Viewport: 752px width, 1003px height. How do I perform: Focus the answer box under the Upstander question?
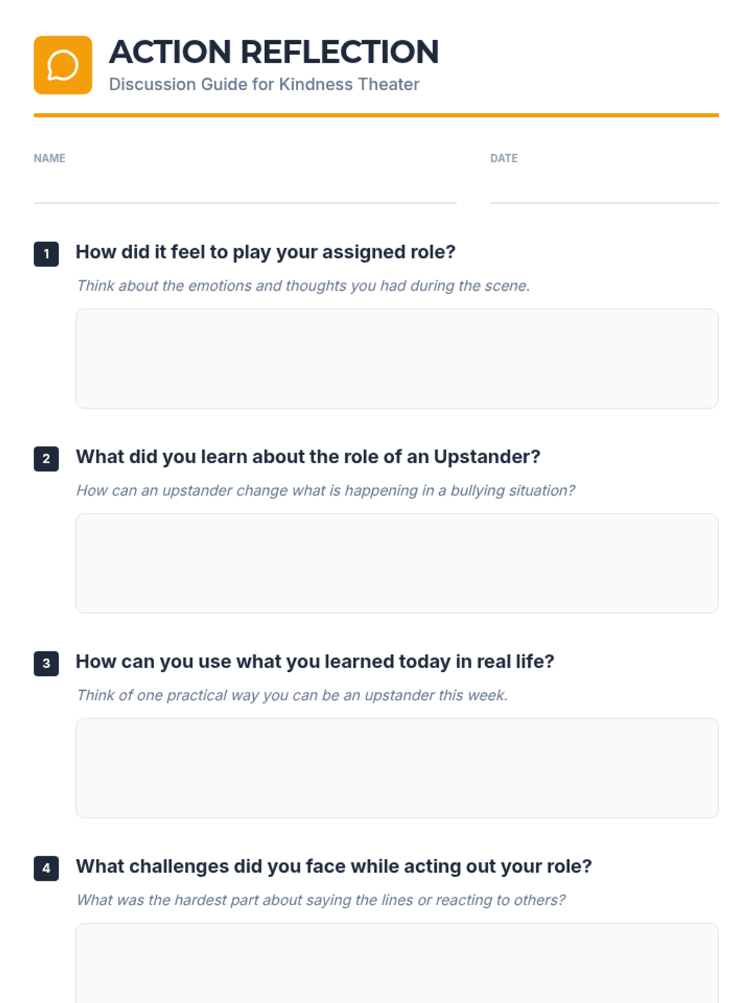[x=397, y=563]
